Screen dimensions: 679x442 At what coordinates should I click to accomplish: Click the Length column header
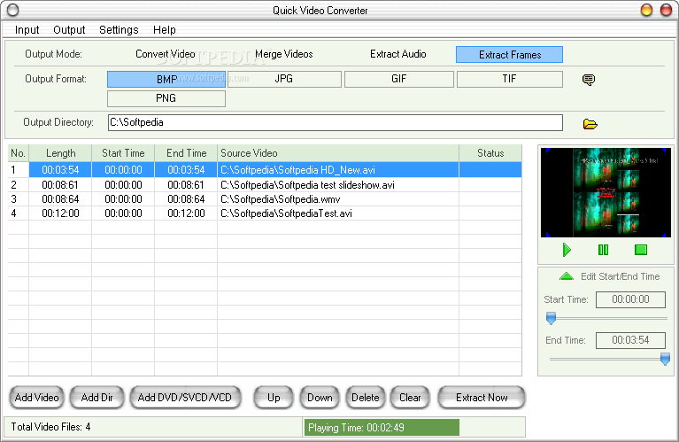60,153
